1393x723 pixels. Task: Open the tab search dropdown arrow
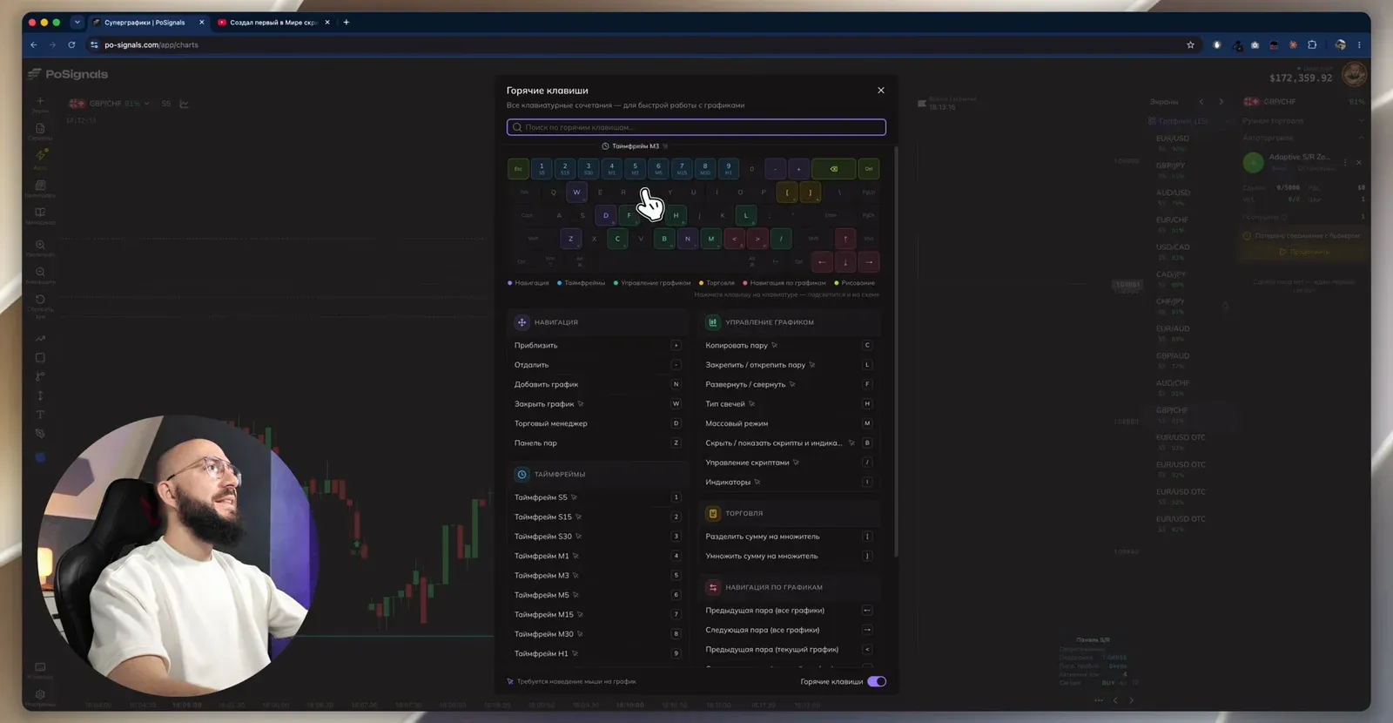(x=77, y=23)
